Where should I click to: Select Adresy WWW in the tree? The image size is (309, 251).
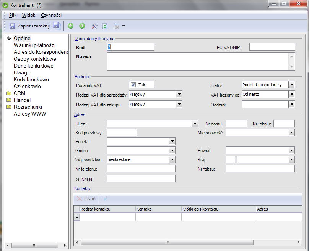coord(30,114)
